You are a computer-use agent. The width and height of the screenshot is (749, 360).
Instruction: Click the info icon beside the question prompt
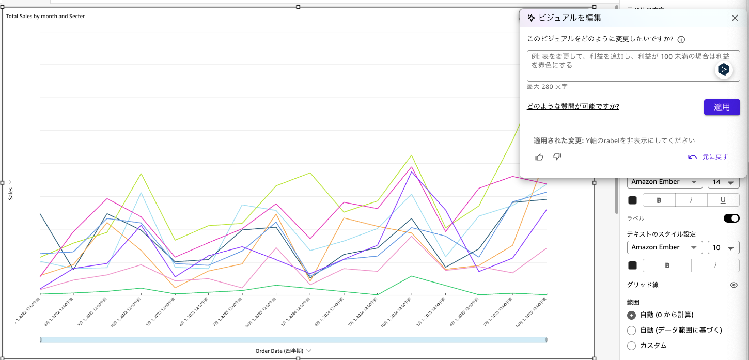681,40
